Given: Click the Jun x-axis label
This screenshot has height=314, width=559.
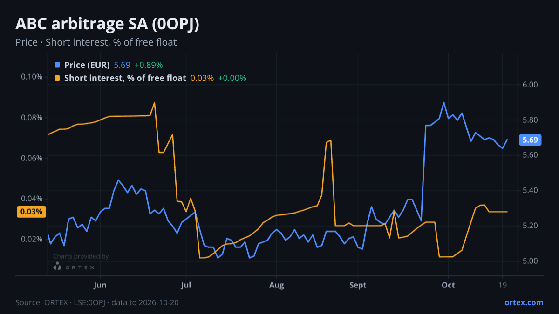Looking at the screenshot, I should tap(100, 285).
